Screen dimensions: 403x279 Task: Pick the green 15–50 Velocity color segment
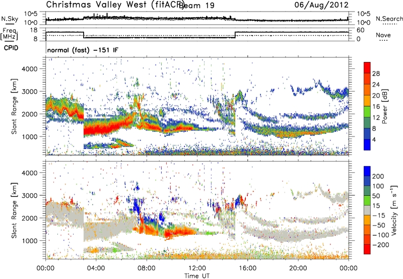coord(367,200)
